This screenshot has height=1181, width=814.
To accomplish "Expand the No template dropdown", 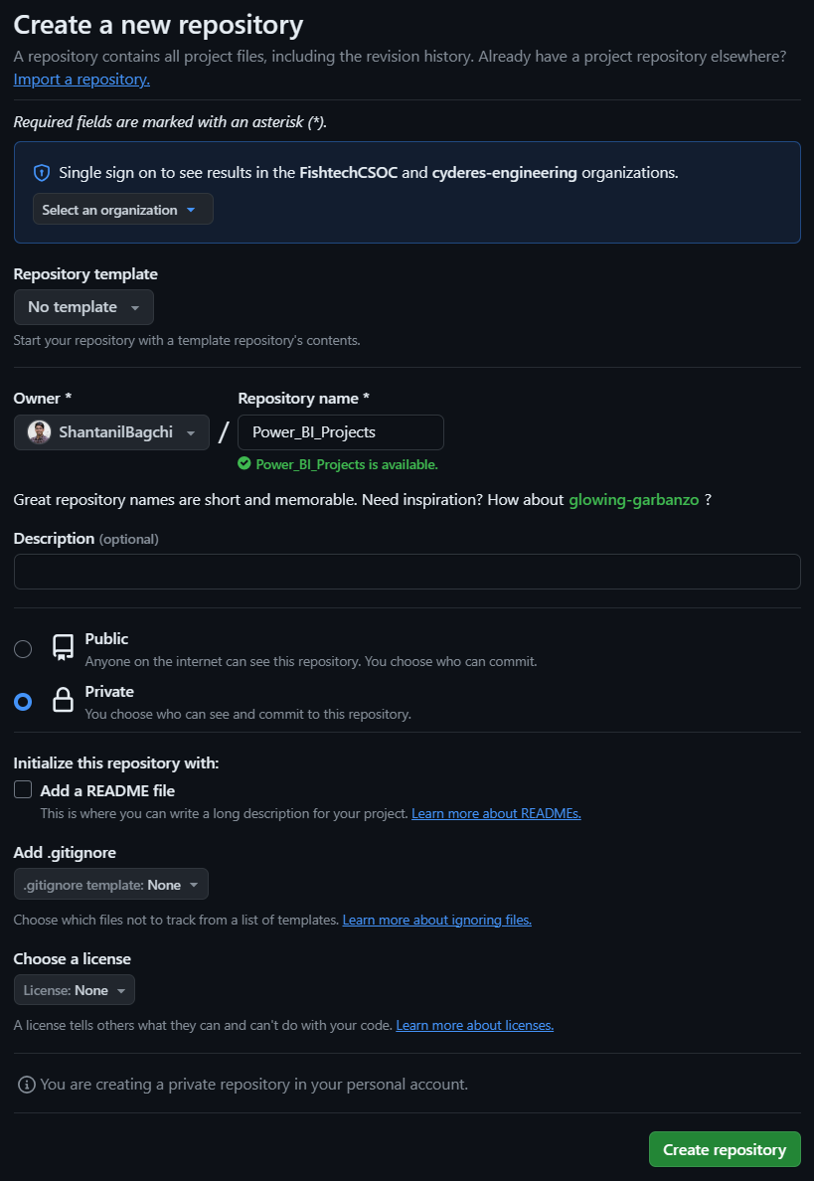I will coord(83,307).
